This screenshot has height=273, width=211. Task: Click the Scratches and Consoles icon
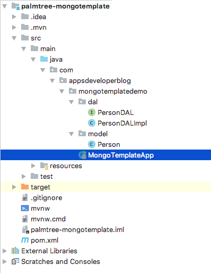(x=15, y=261)
